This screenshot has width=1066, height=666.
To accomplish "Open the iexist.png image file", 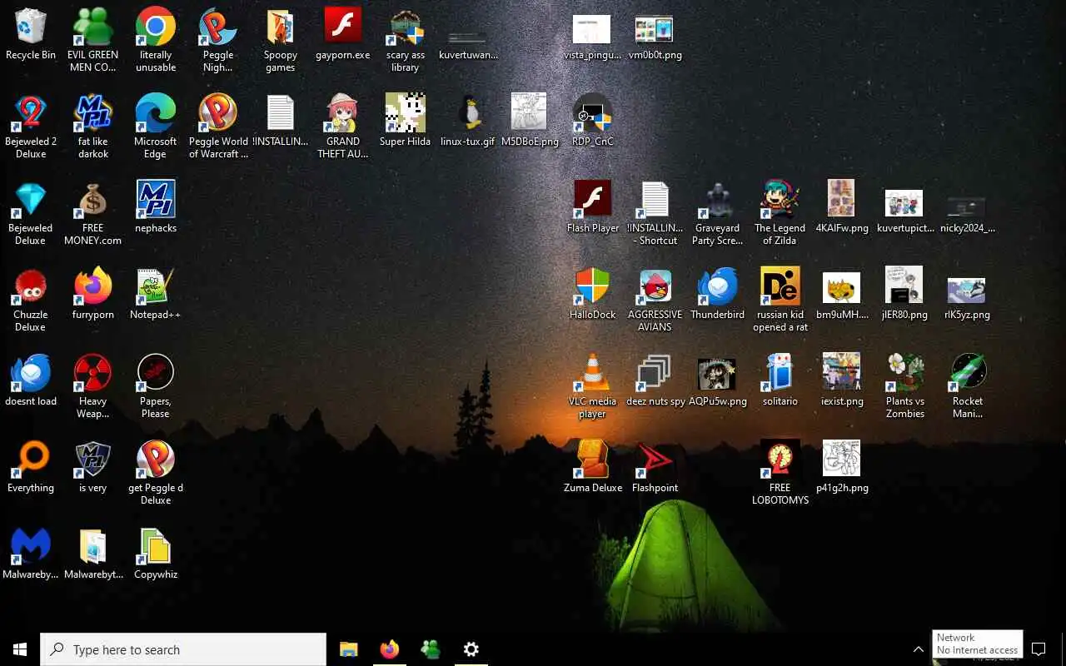I will point(842,380).
